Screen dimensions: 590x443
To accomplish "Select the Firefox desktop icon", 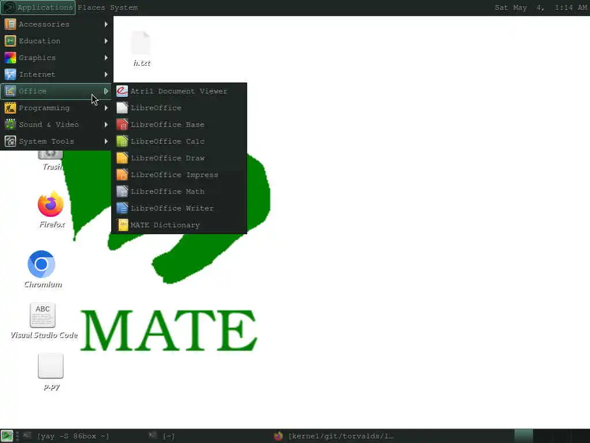I will (51, 204).
